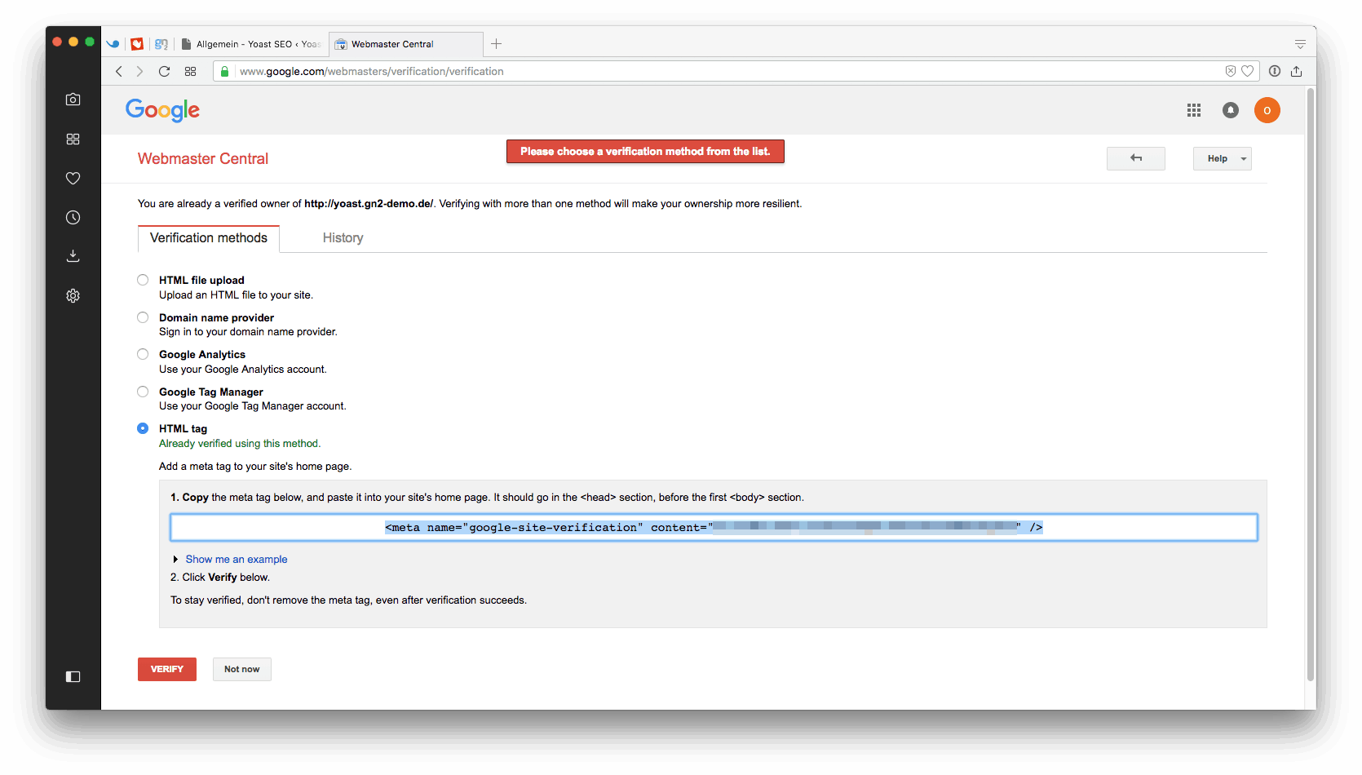Open the gray pinned tab
Image resolution: width=1362 pixels, height=775 pixels.
[161, 44]
